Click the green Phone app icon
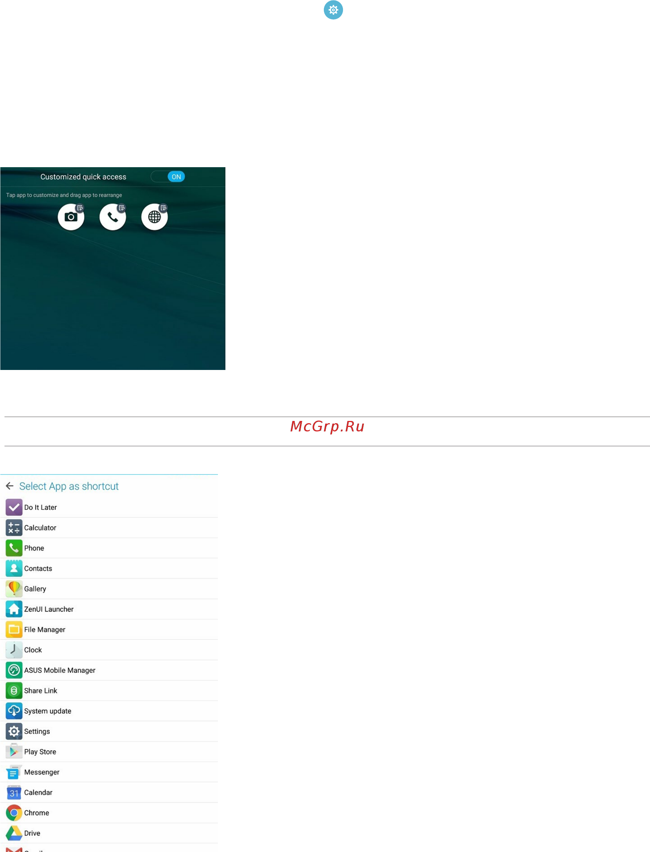This screenshot has height=852, width=650. click(14, 548)
